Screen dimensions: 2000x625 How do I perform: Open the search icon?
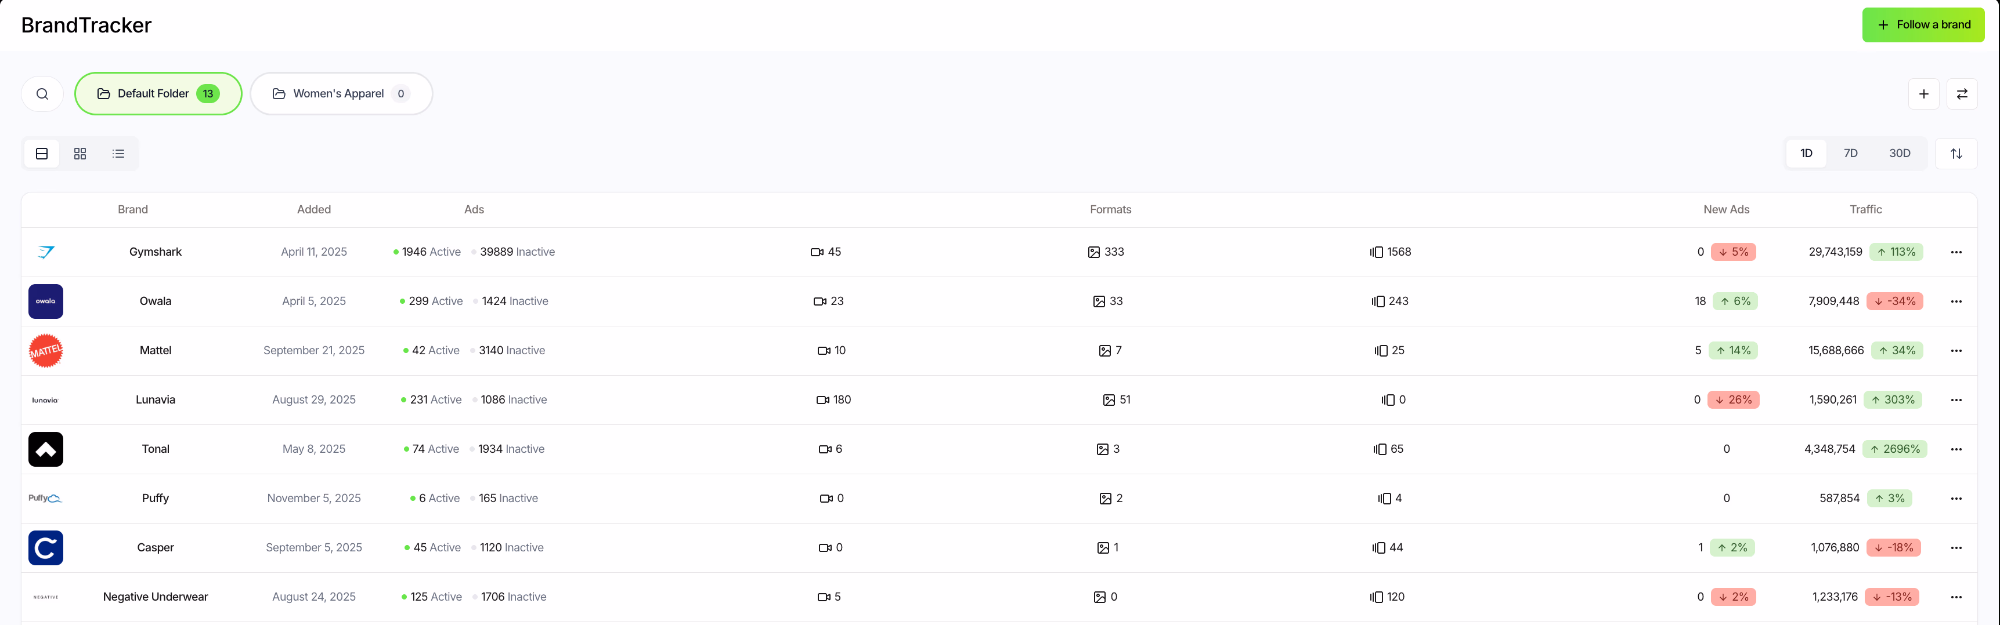point(42,93)
